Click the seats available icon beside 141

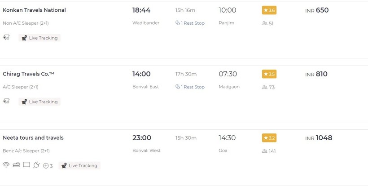(x=264, y=151)
